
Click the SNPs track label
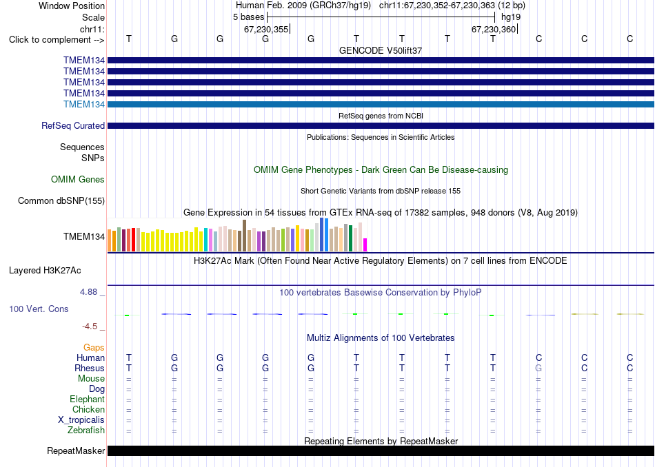[x=93, y=158]
